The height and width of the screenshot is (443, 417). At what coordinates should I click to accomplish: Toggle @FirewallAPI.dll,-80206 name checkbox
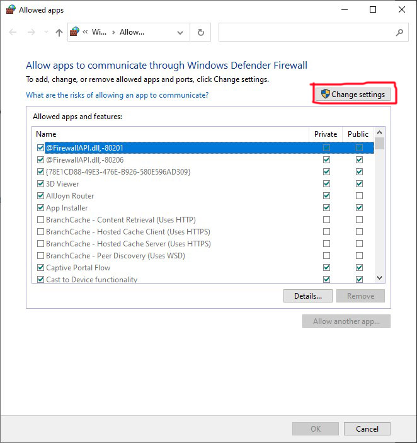(40, 160)
